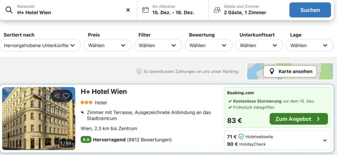
Task: Expand more price offers chevron
Action: [x=325, y=140]
